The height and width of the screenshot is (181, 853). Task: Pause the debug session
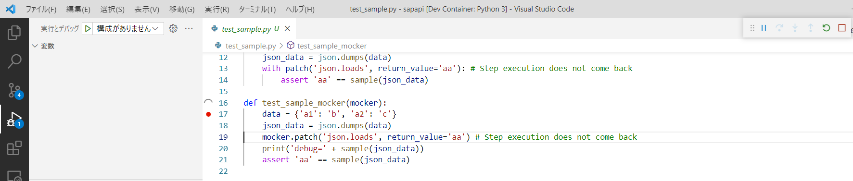point(764,28)
